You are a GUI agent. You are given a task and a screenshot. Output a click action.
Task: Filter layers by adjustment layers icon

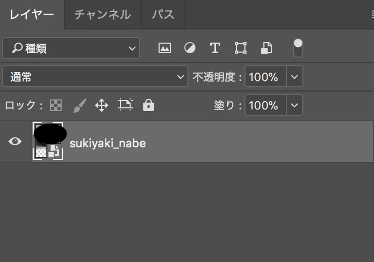coord(190,48)
